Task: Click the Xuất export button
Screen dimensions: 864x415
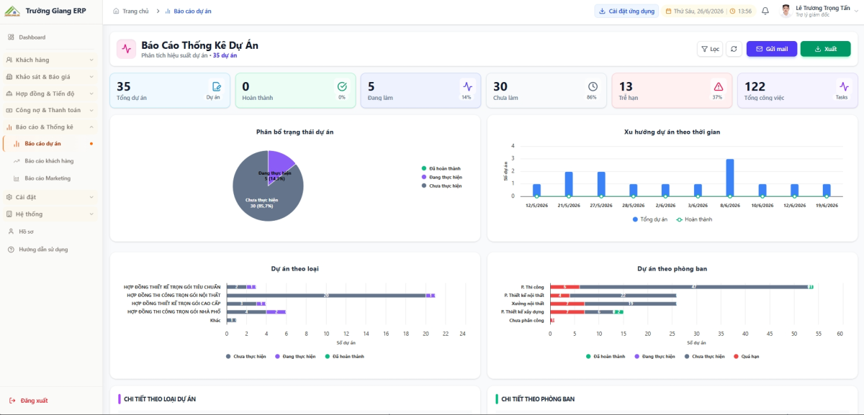Action: (825, 49)
